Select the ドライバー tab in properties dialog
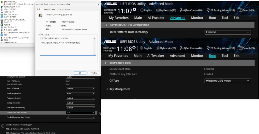 (47, 10)
